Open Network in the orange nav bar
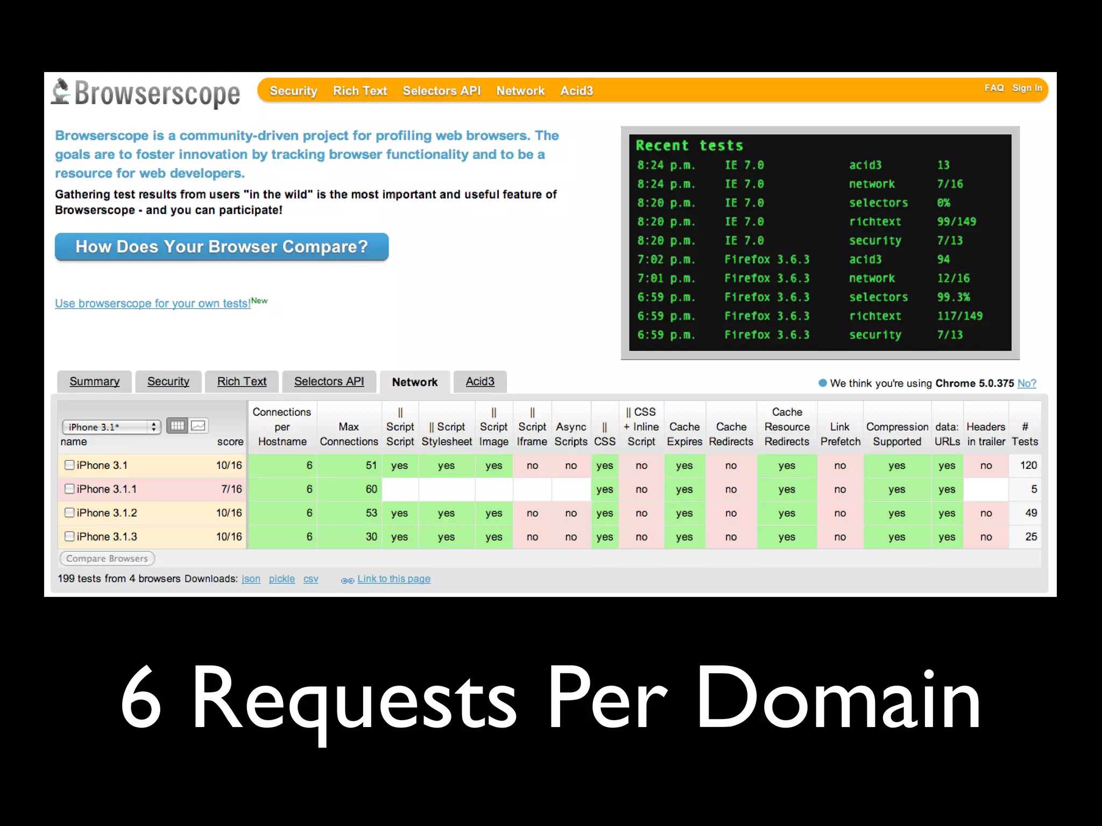Viewport: 1102px width, 826px height. [520, 91]
